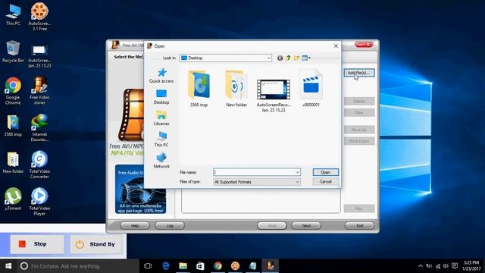Click Cancel in the Open dialog
This screenshot has height=273, width=485.
click(325, 182)
